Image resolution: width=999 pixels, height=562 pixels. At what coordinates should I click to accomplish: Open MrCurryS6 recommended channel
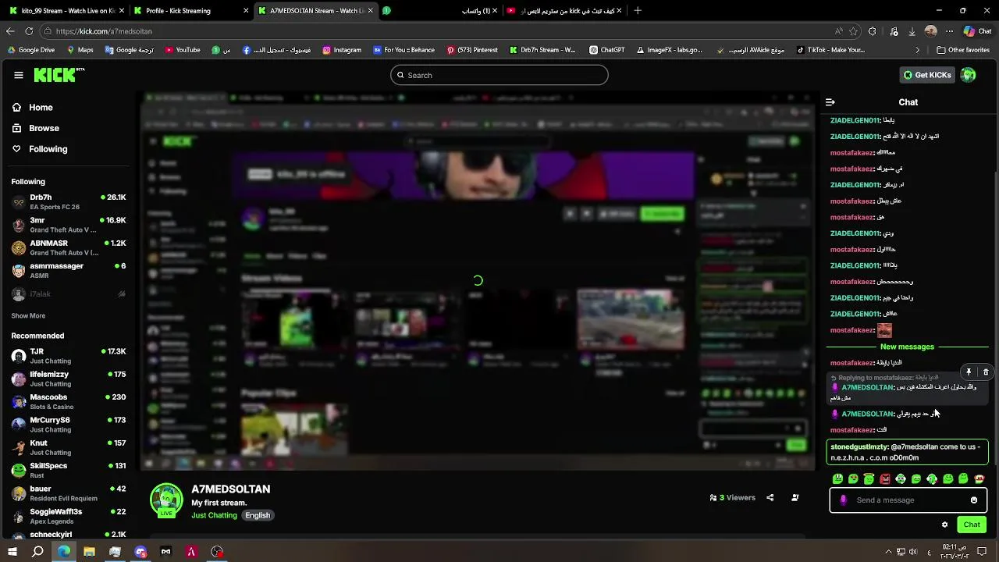click(69, 425)
